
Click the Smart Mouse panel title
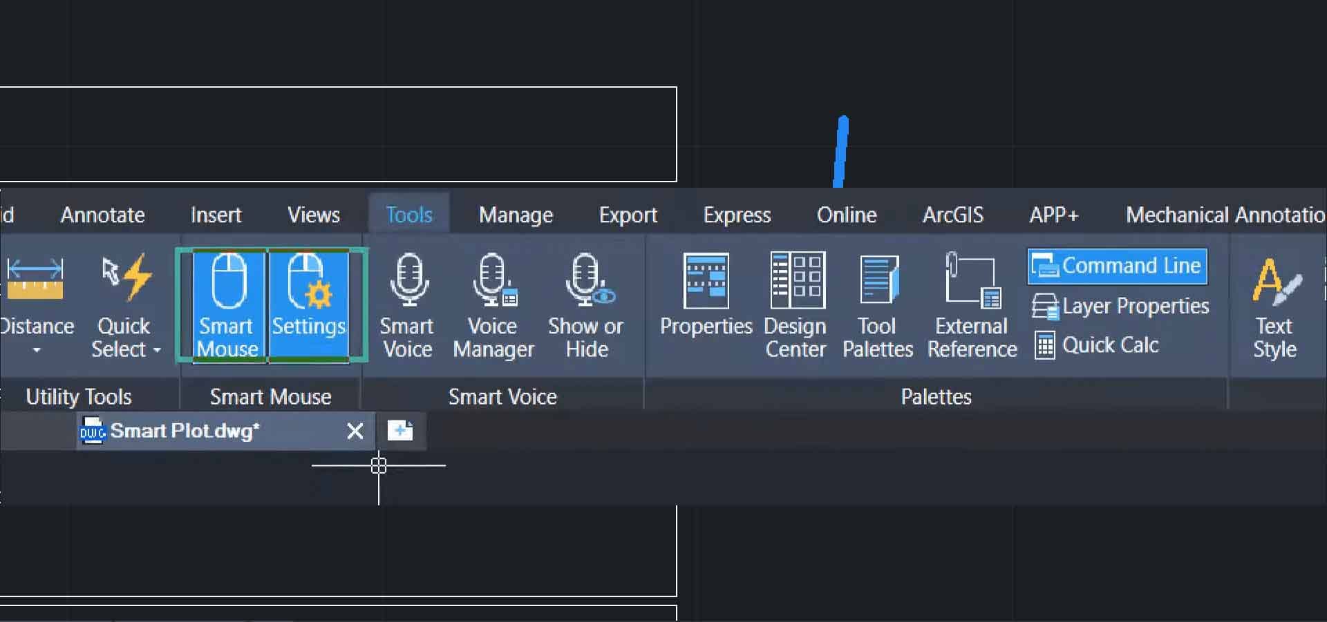(x=270, y=396)
